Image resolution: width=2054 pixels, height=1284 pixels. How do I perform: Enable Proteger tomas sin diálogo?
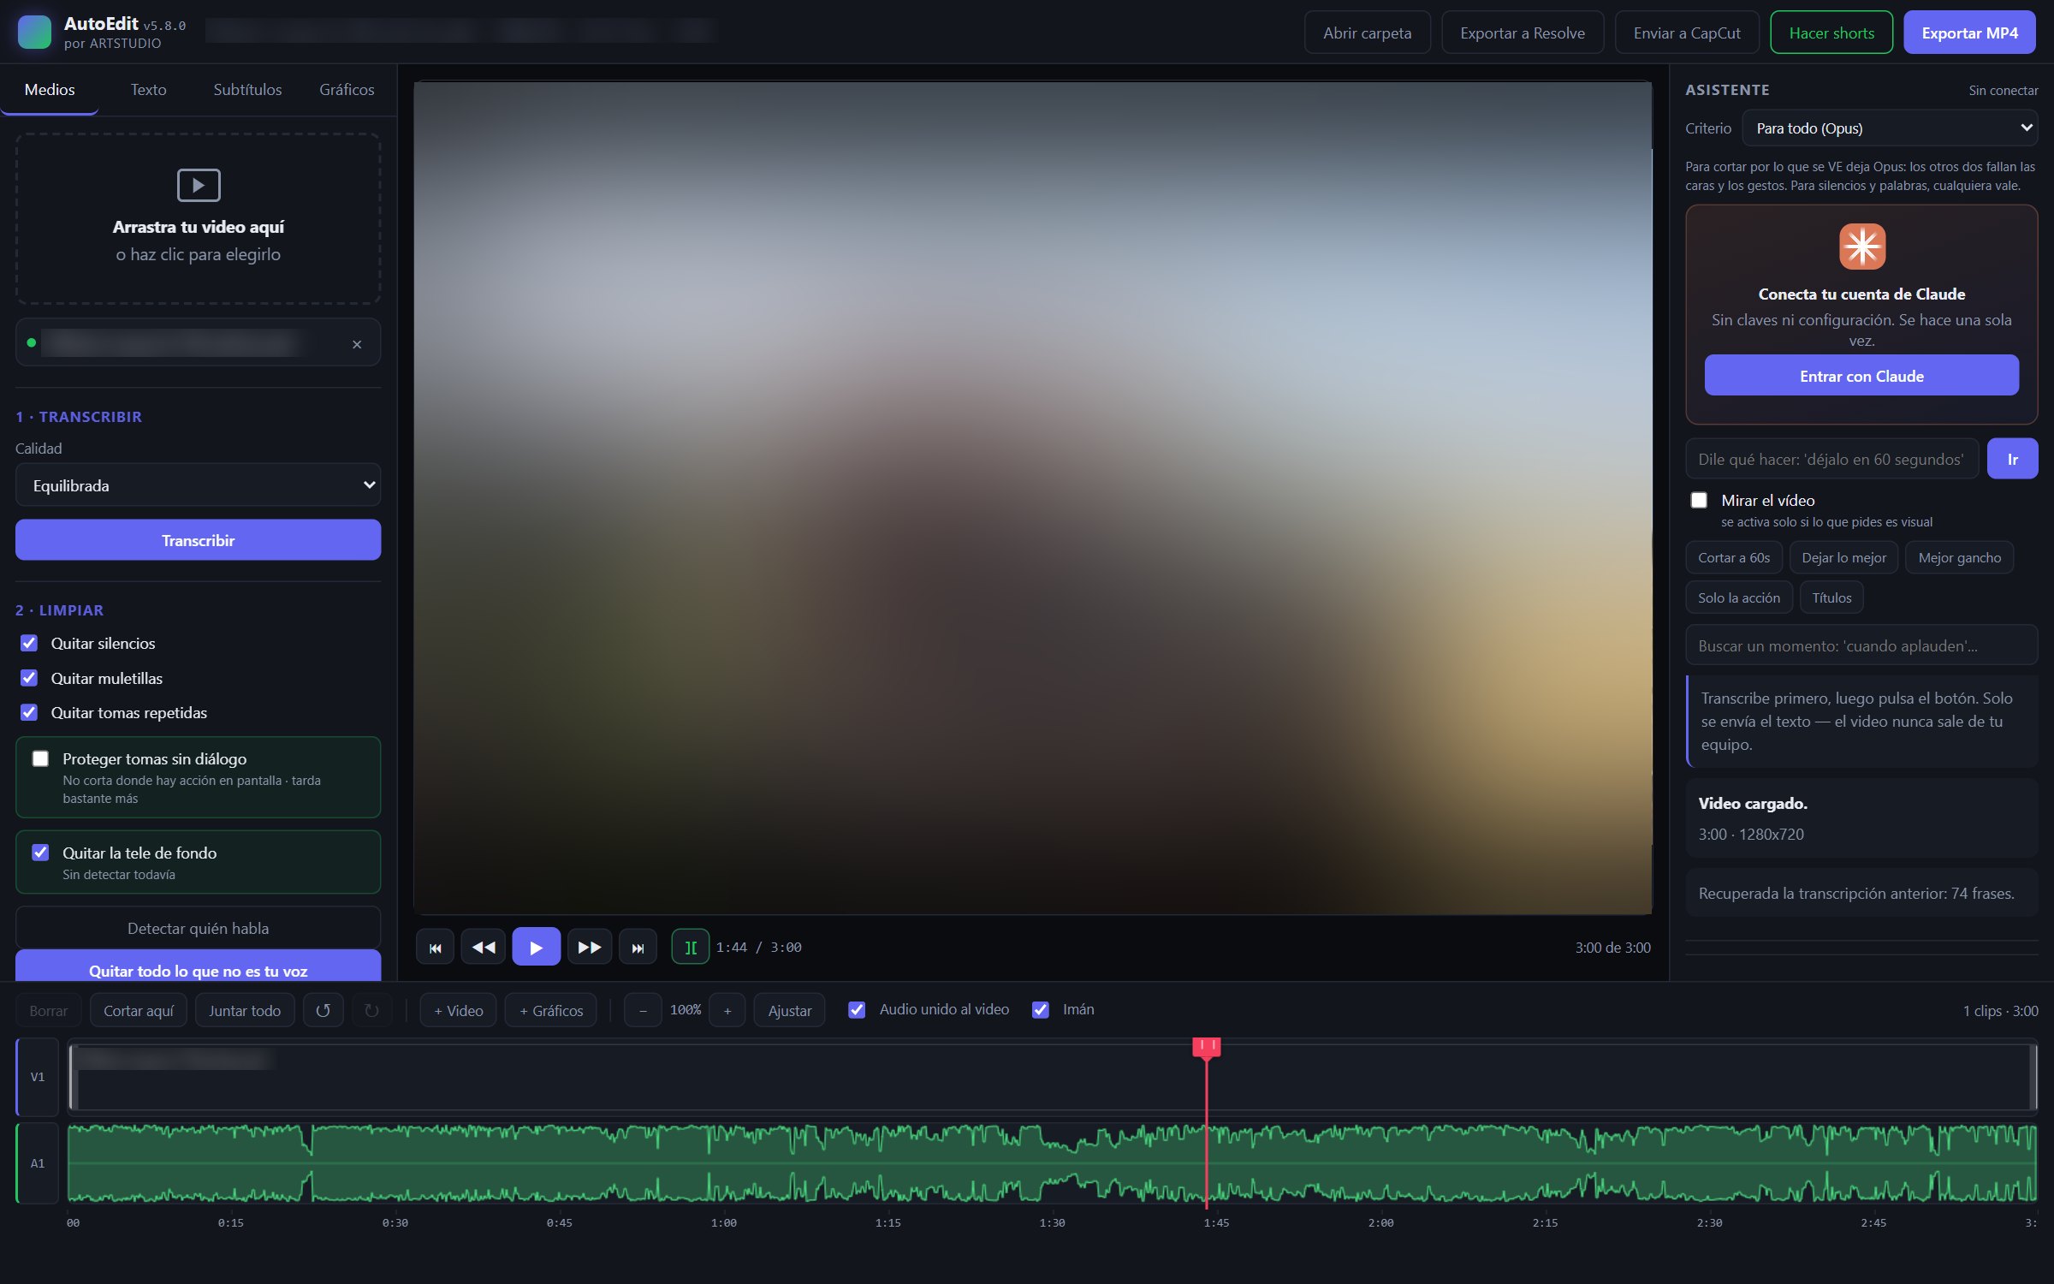point(40,758)
